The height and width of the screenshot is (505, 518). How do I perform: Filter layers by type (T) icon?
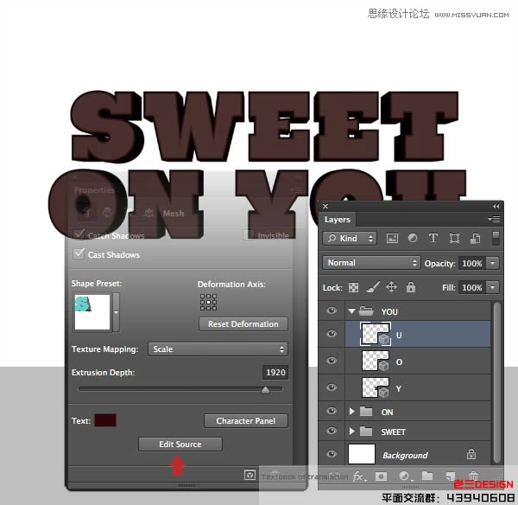[433, 239]
